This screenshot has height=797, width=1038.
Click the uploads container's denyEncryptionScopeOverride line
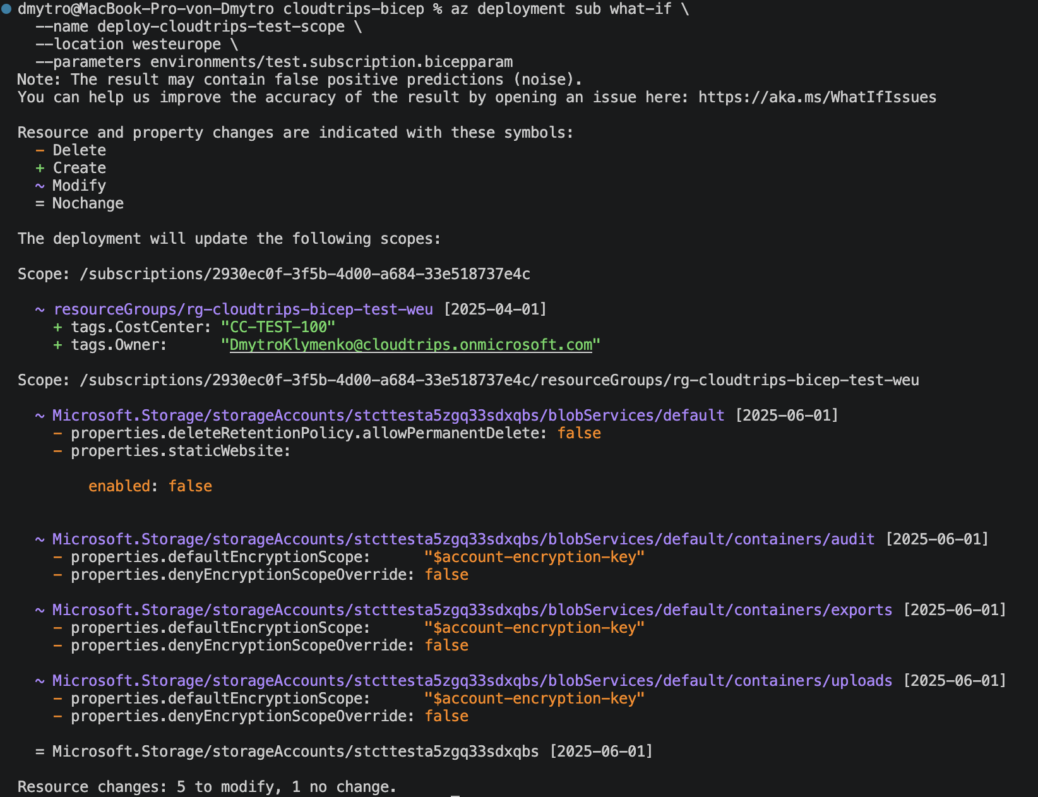click(x=261, y=716)
